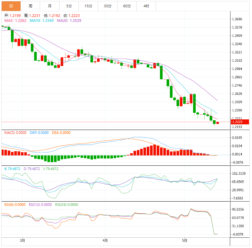Click the red 1.2223 current price tag
Viewport: 252px width, 248px height.
pyautogui.click(x=240, y=122)
